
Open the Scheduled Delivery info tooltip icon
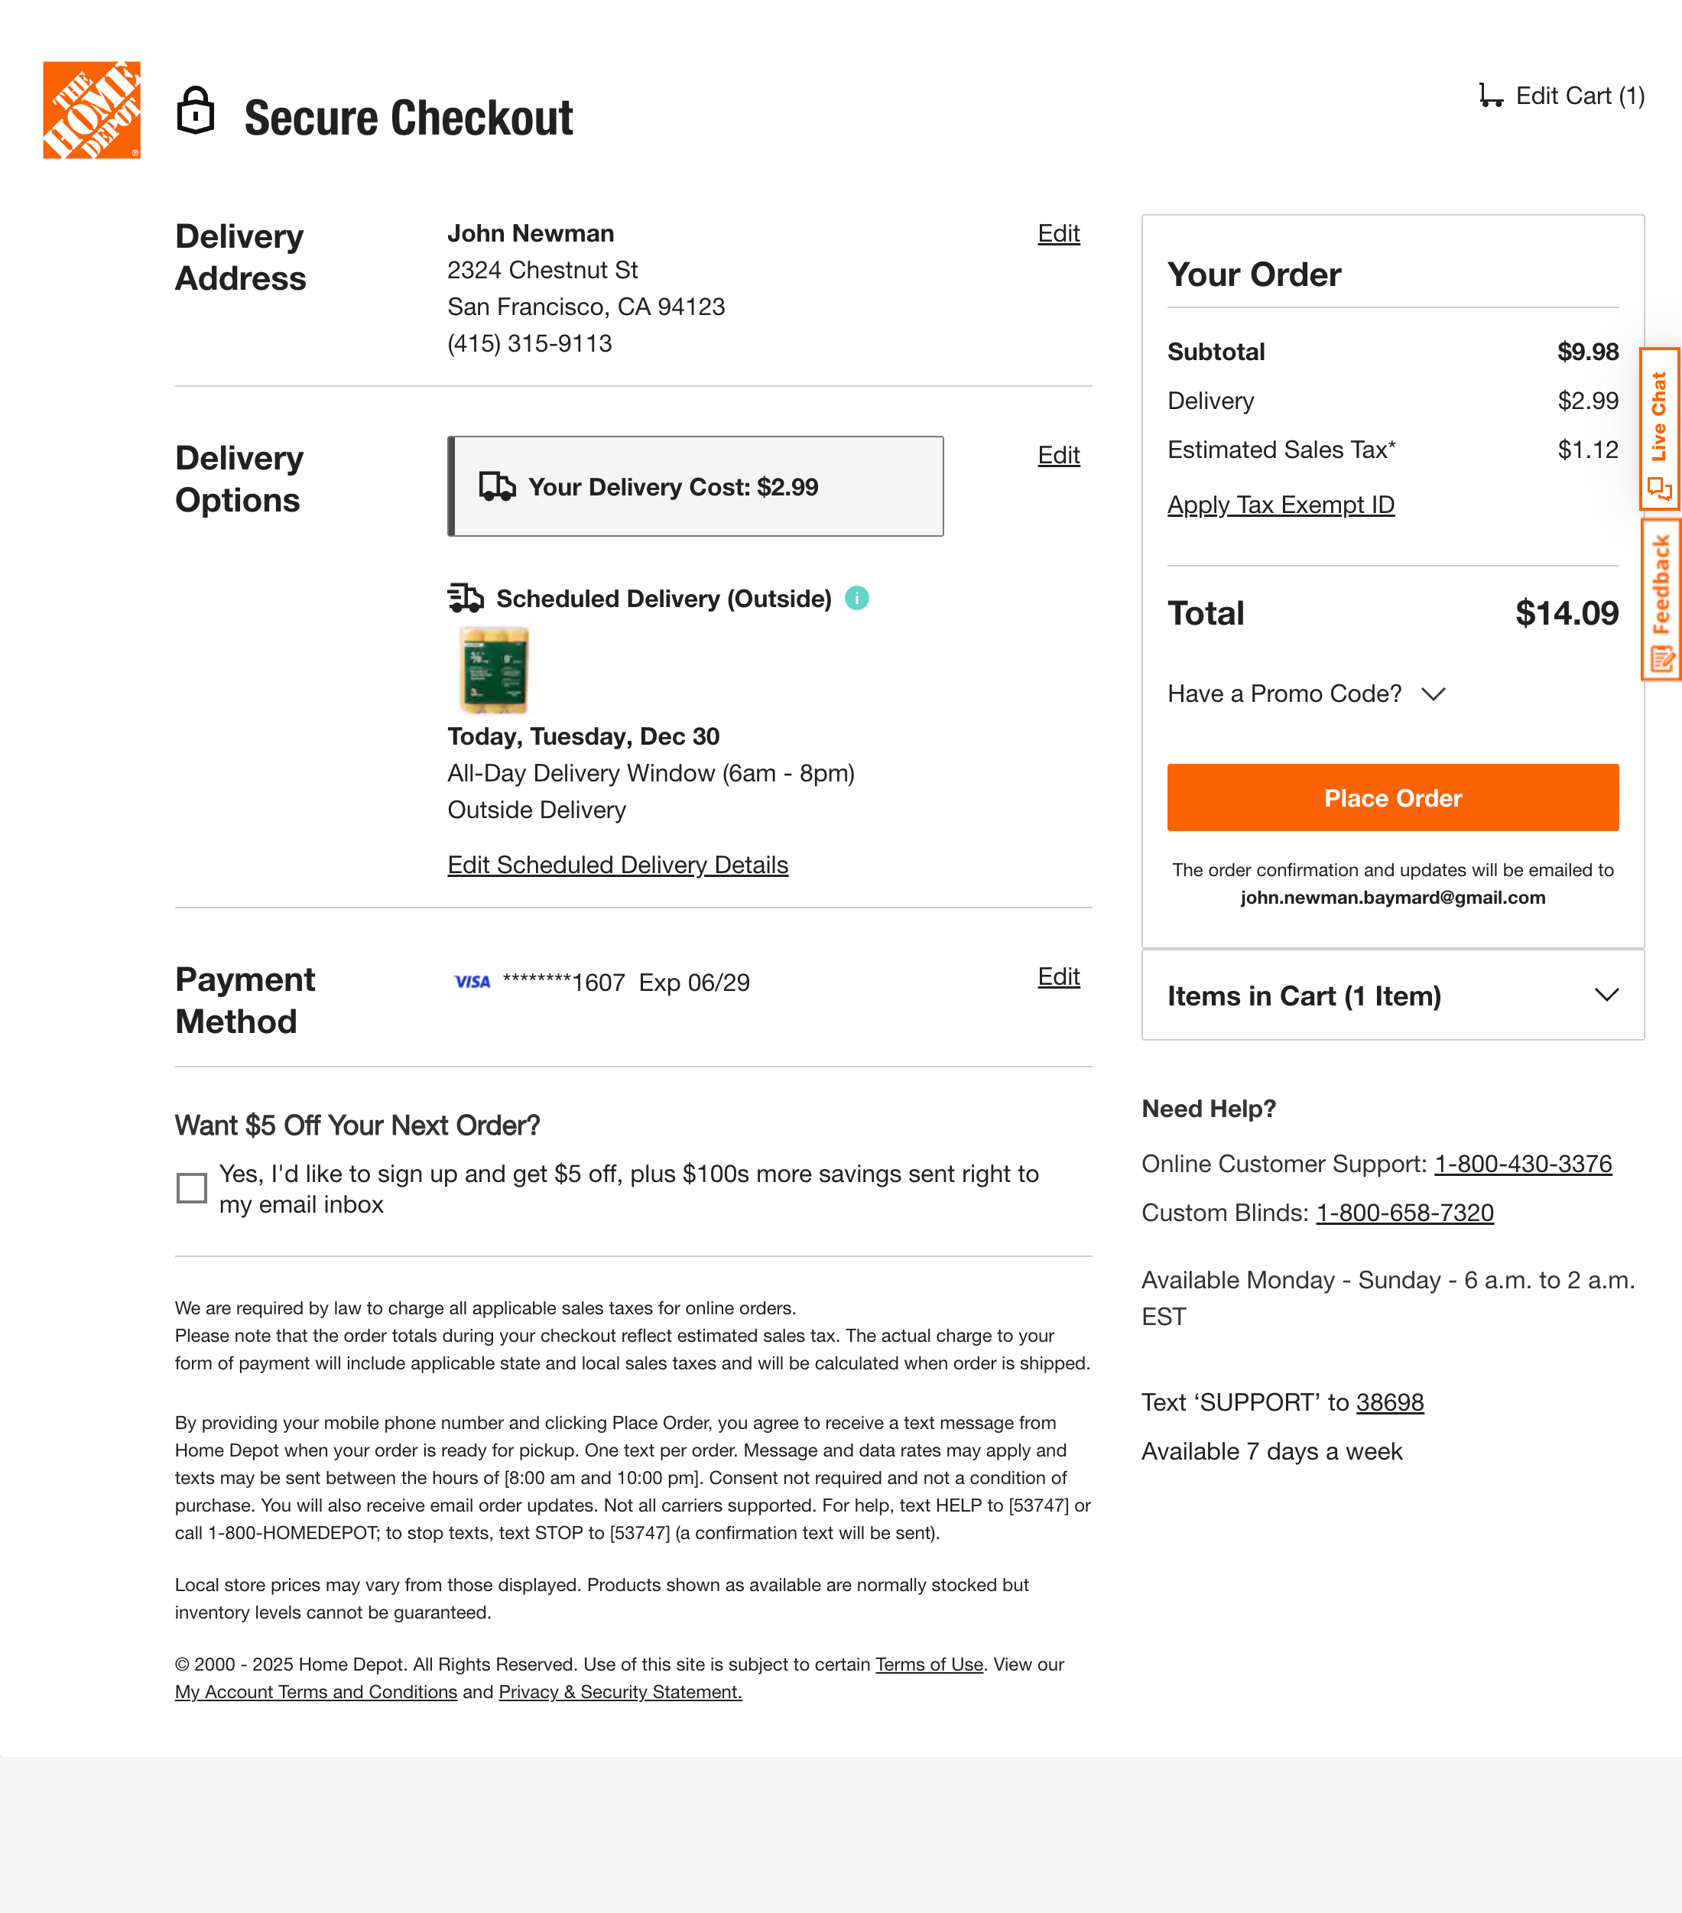click(857, 597)
